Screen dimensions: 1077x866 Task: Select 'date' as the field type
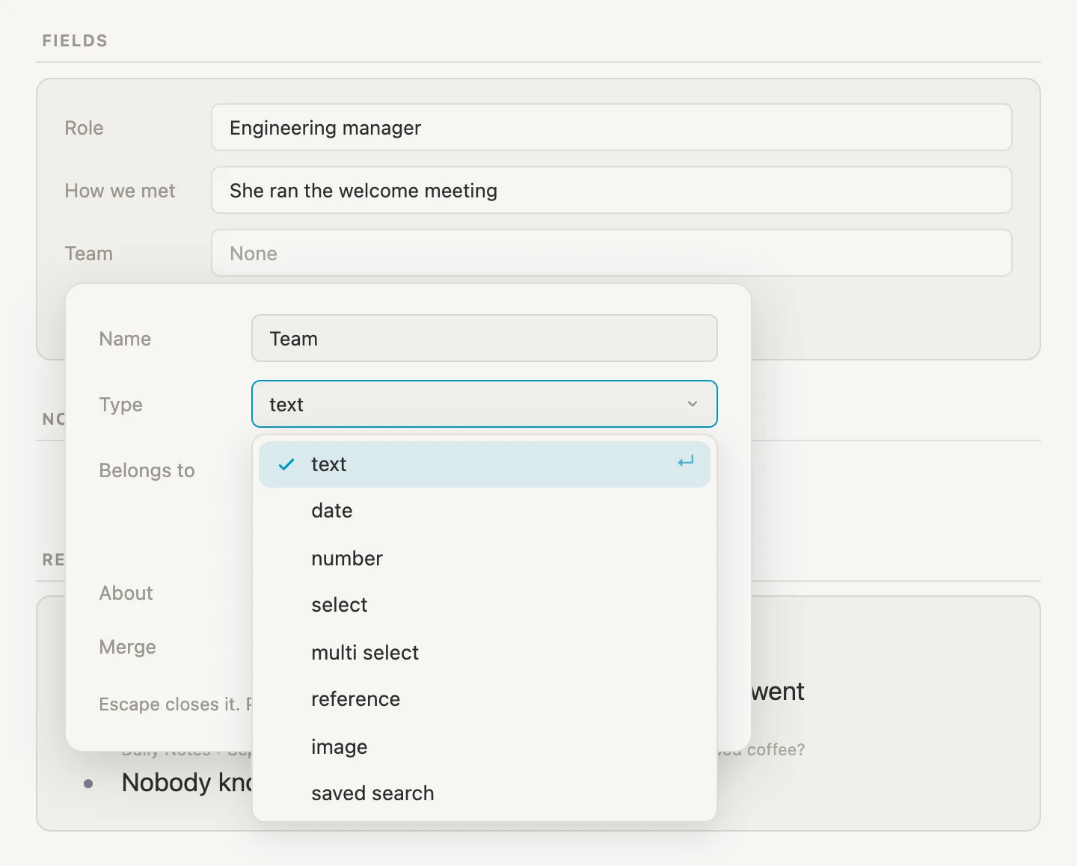point(485,511)
